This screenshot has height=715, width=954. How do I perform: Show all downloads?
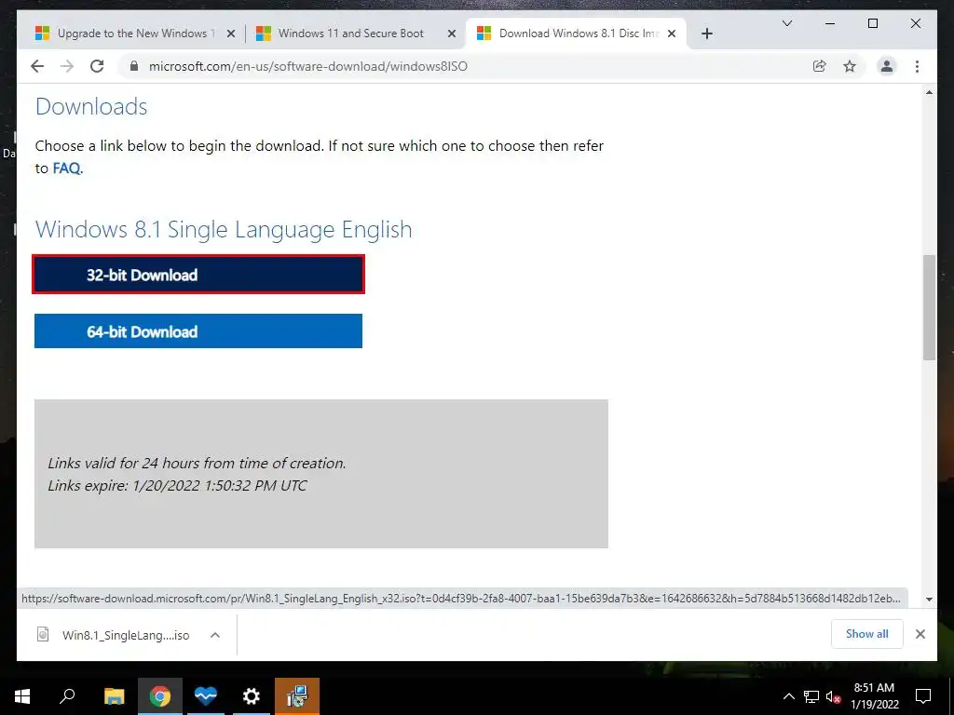(867, 634)
